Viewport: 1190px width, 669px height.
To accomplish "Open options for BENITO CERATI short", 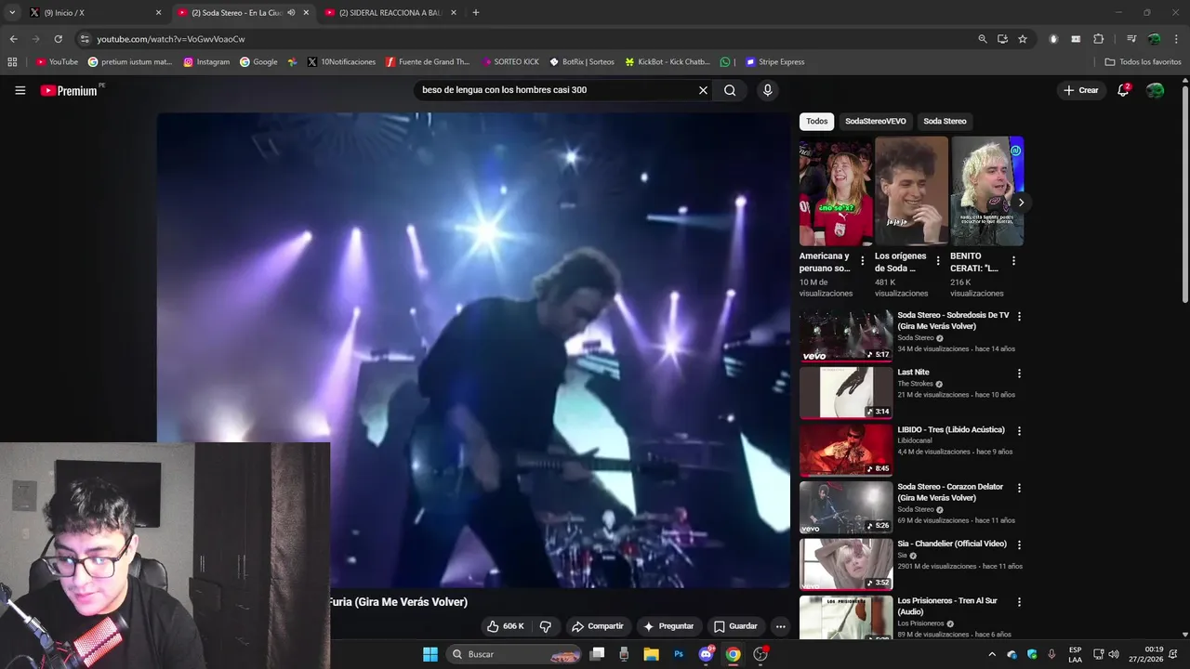I will click(x=1013, y=261).
